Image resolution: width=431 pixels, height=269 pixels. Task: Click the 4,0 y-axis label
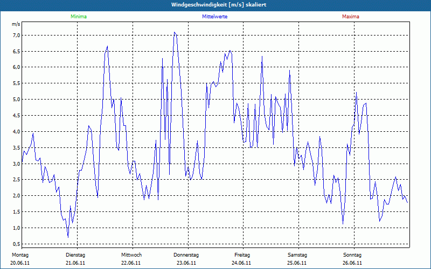16,131
